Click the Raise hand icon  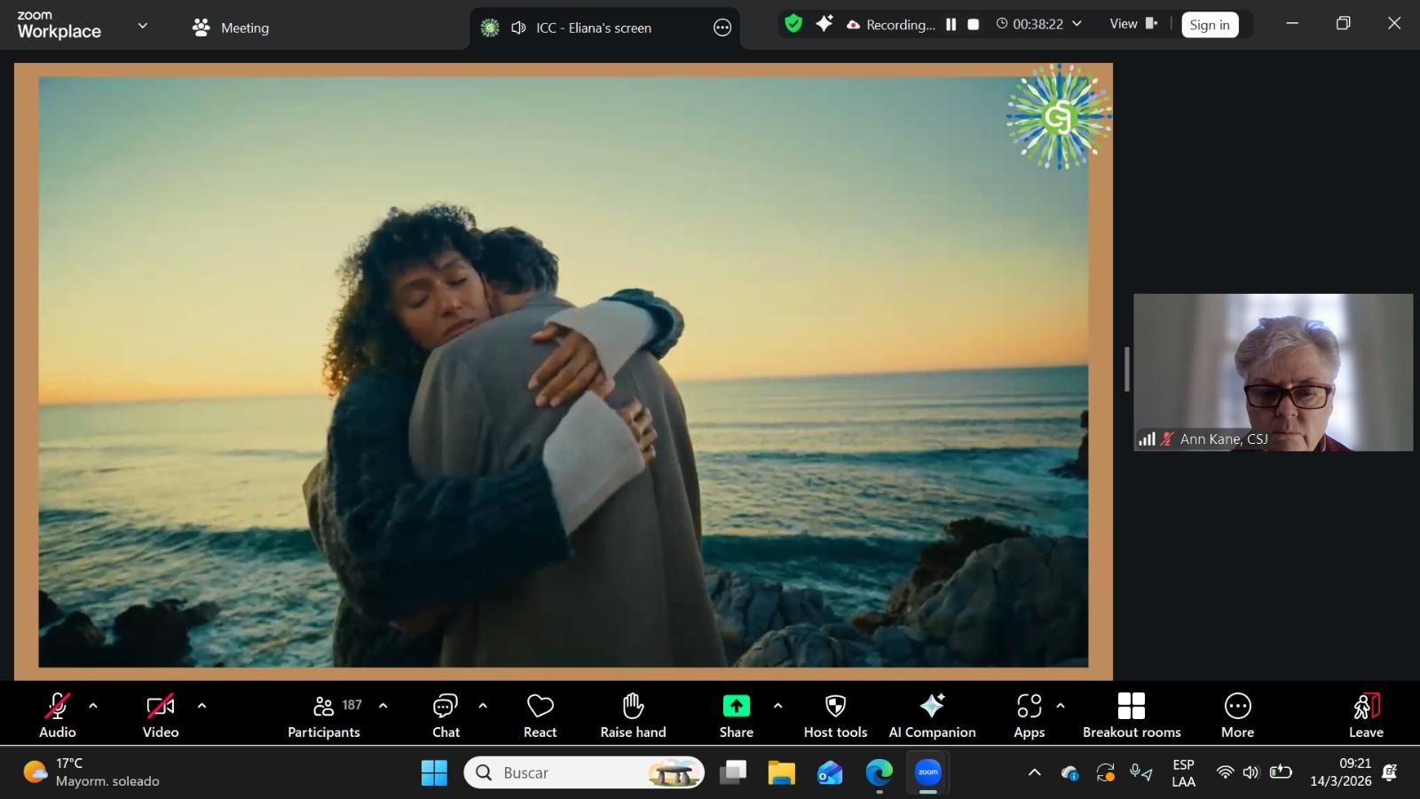633,715
